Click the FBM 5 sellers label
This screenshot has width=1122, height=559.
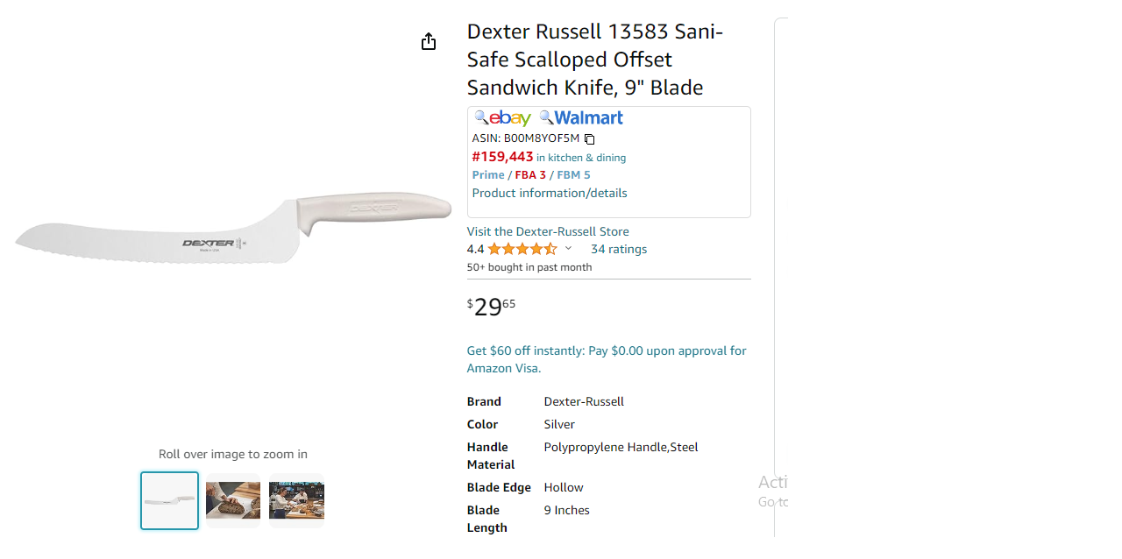click(573, 175)
